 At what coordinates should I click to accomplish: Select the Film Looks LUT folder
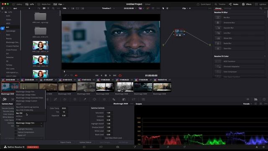point(10,69)
